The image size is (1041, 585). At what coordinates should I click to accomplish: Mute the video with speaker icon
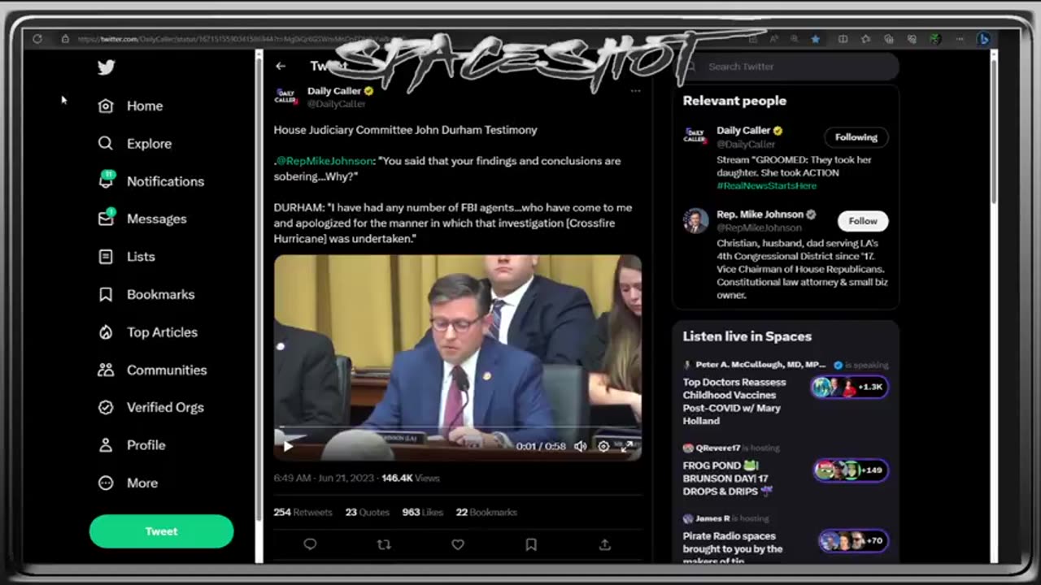point(580,446)
